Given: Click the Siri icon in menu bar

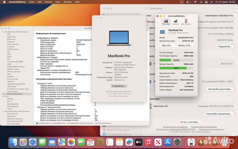Looking at the screenshot, I should (212, 2).
